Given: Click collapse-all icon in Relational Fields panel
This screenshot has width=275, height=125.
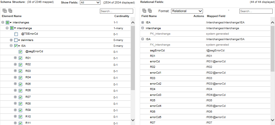Looking at the screenshot, I should tap(150, 11).
